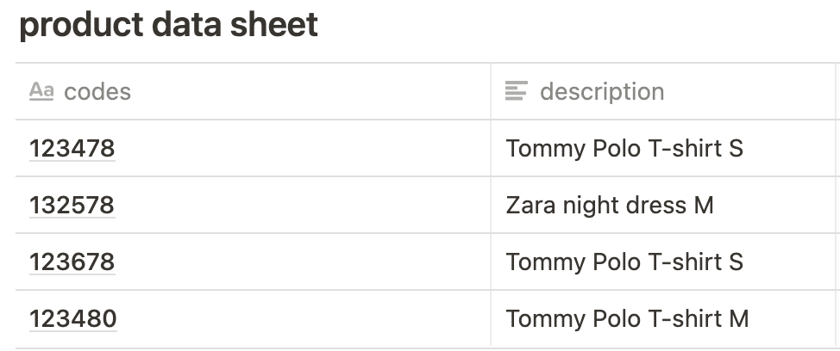The image size is (840, 351).
Task: Click the text-property icon beside description
Action: coord(516,90)
